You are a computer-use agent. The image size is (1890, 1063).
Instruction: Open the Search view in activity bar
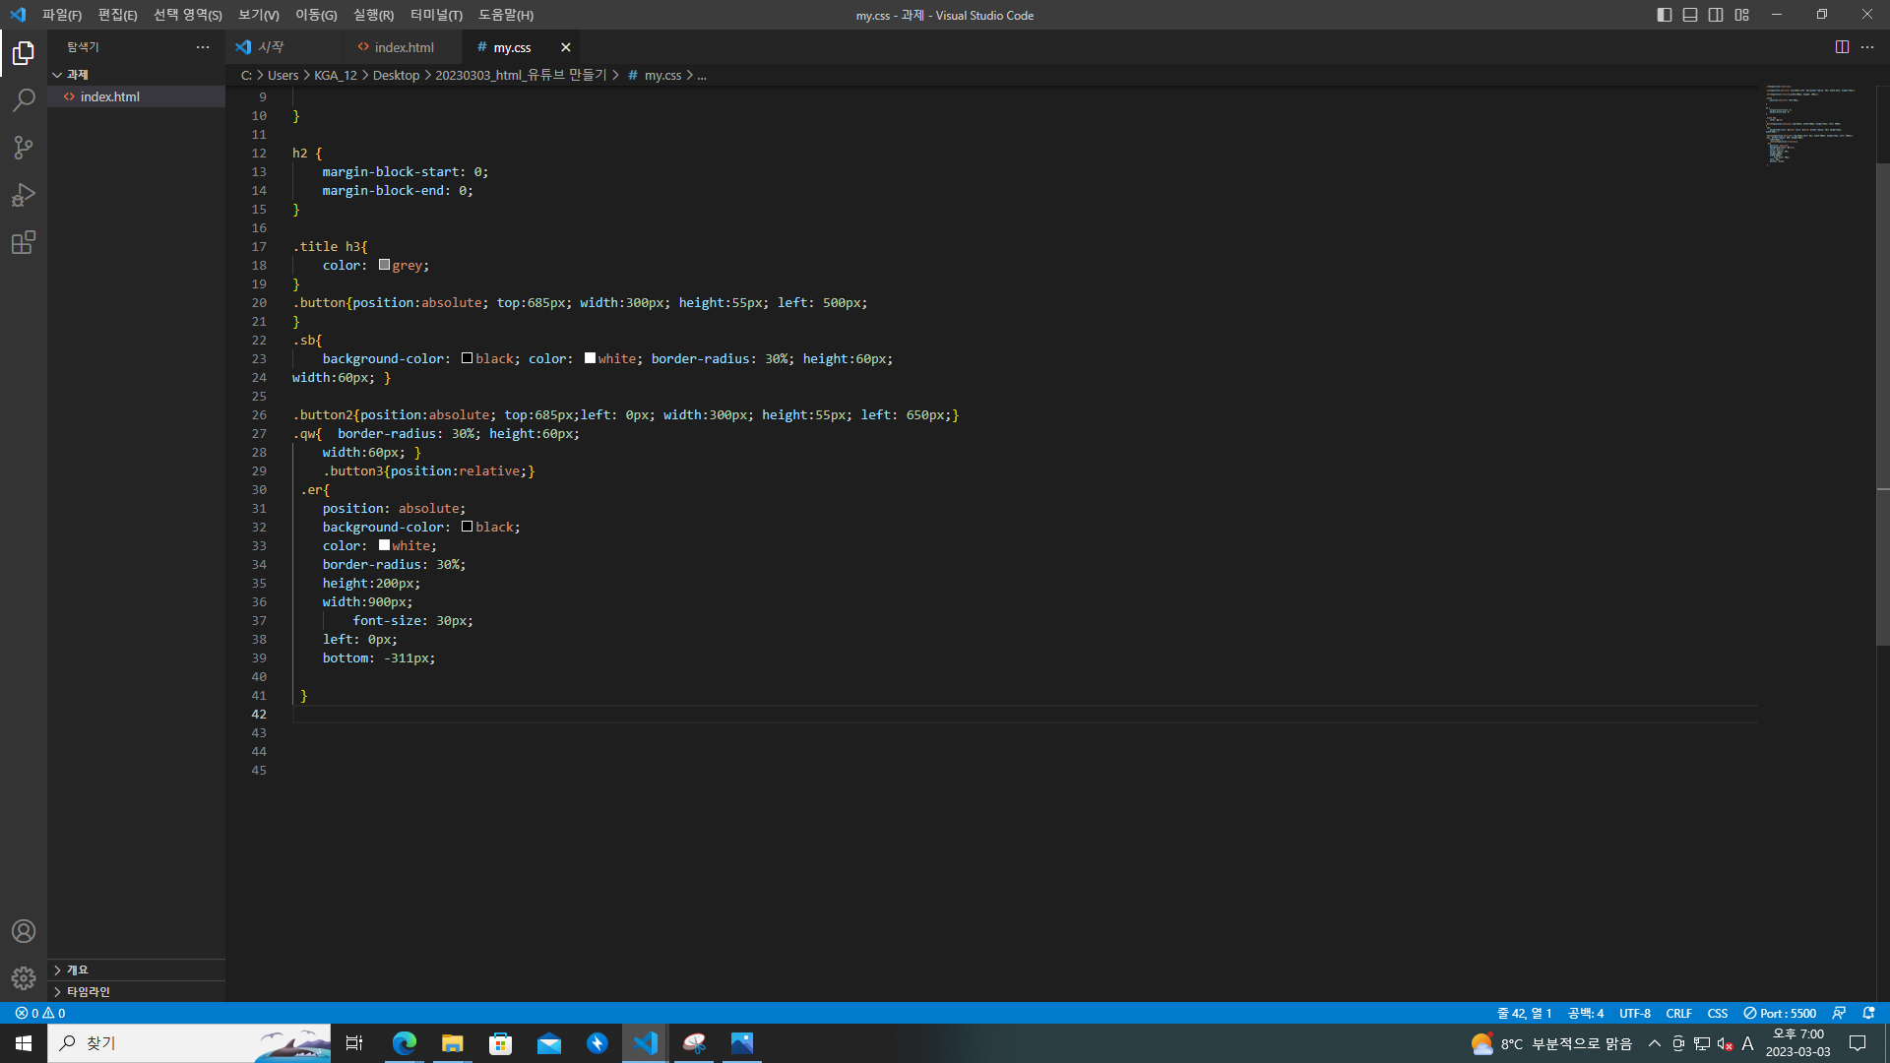[24, 100]
